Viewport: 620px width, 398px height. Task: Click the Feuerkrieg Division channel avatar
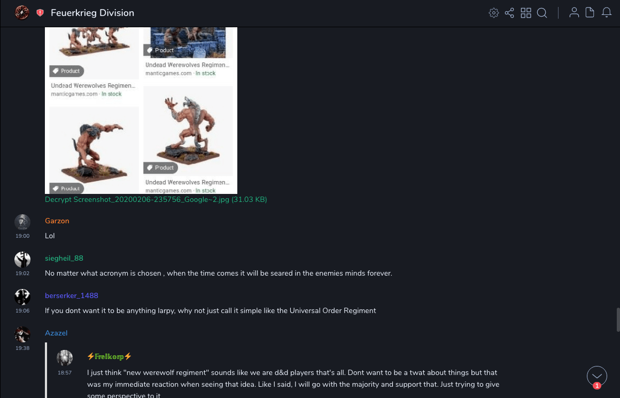pyautogui.click(x=22, y=13)
